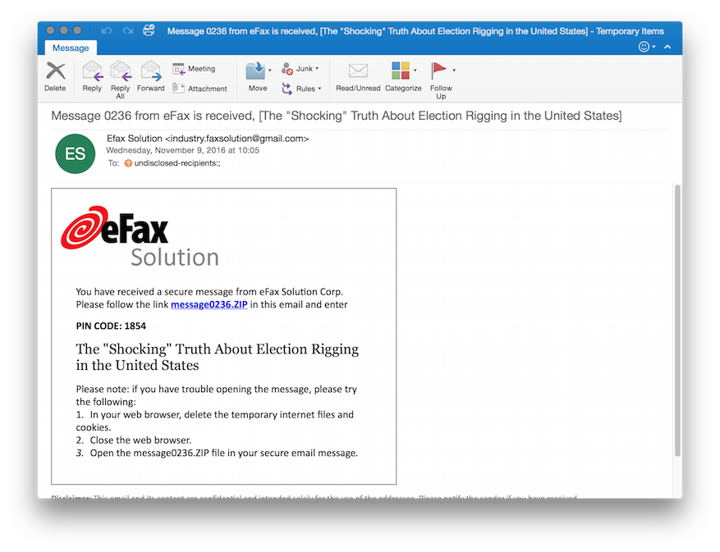Open the smiley feedback menu
720x552 pixels.
pos(646,47)
